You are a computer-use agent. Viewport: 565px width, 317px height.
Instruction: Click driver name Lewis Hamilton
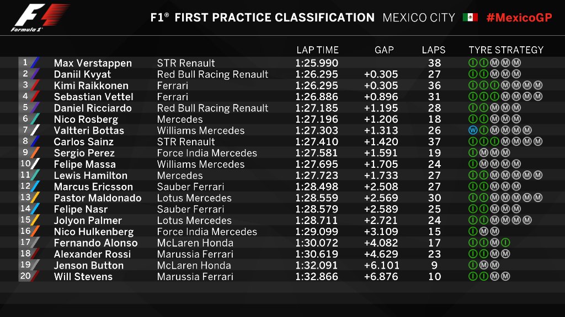point(90,176)
